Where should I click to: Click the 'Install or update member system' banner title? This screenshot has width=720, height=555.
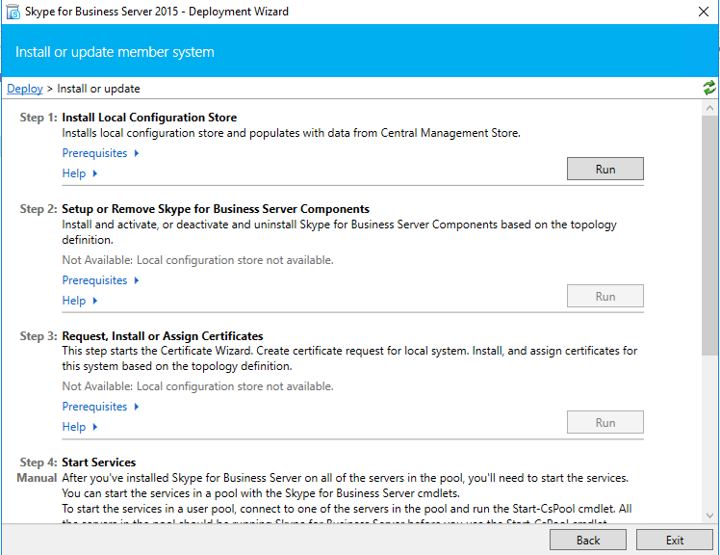pos(115,52)
